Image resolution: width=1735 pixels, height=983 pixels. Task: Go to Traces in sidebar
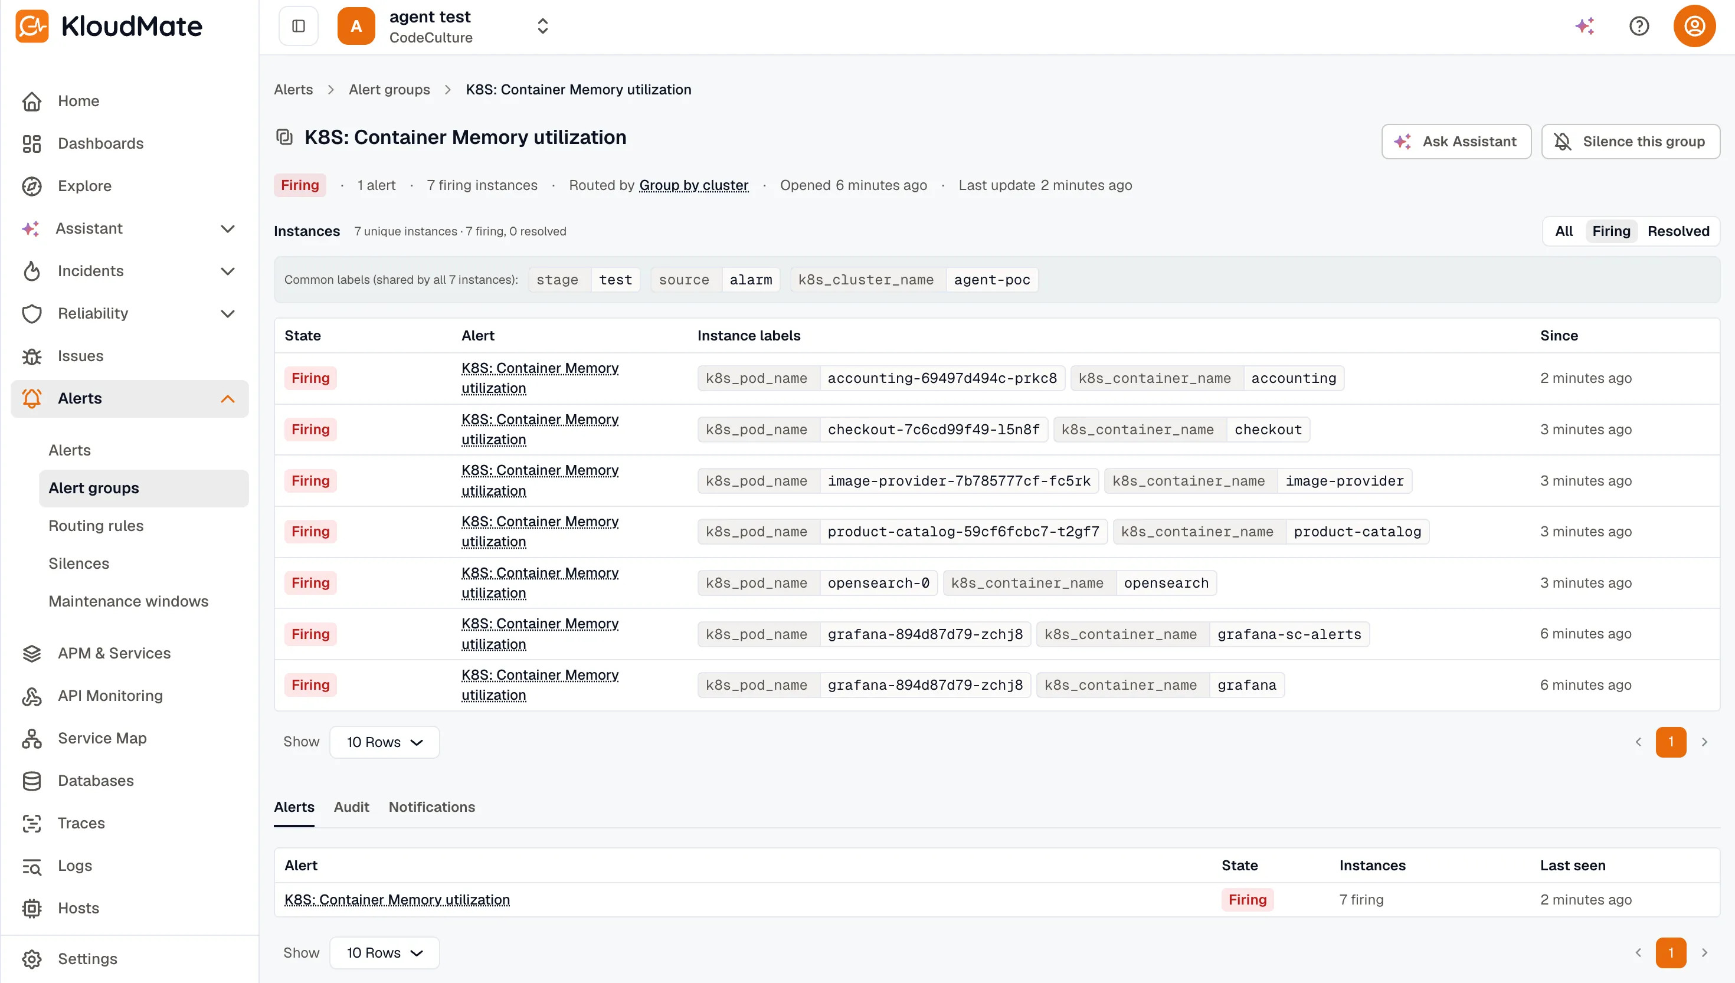[x=81, y=823]
